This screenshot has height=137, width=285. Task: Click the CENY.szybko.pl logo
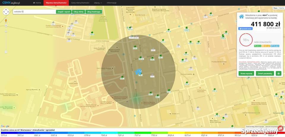point(10,3)
